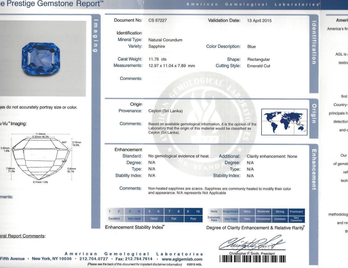The height and width of the screenshot is (268, 348).
Task: Click 'No gemological evidence of heat.' text
Action: (179, 156)
